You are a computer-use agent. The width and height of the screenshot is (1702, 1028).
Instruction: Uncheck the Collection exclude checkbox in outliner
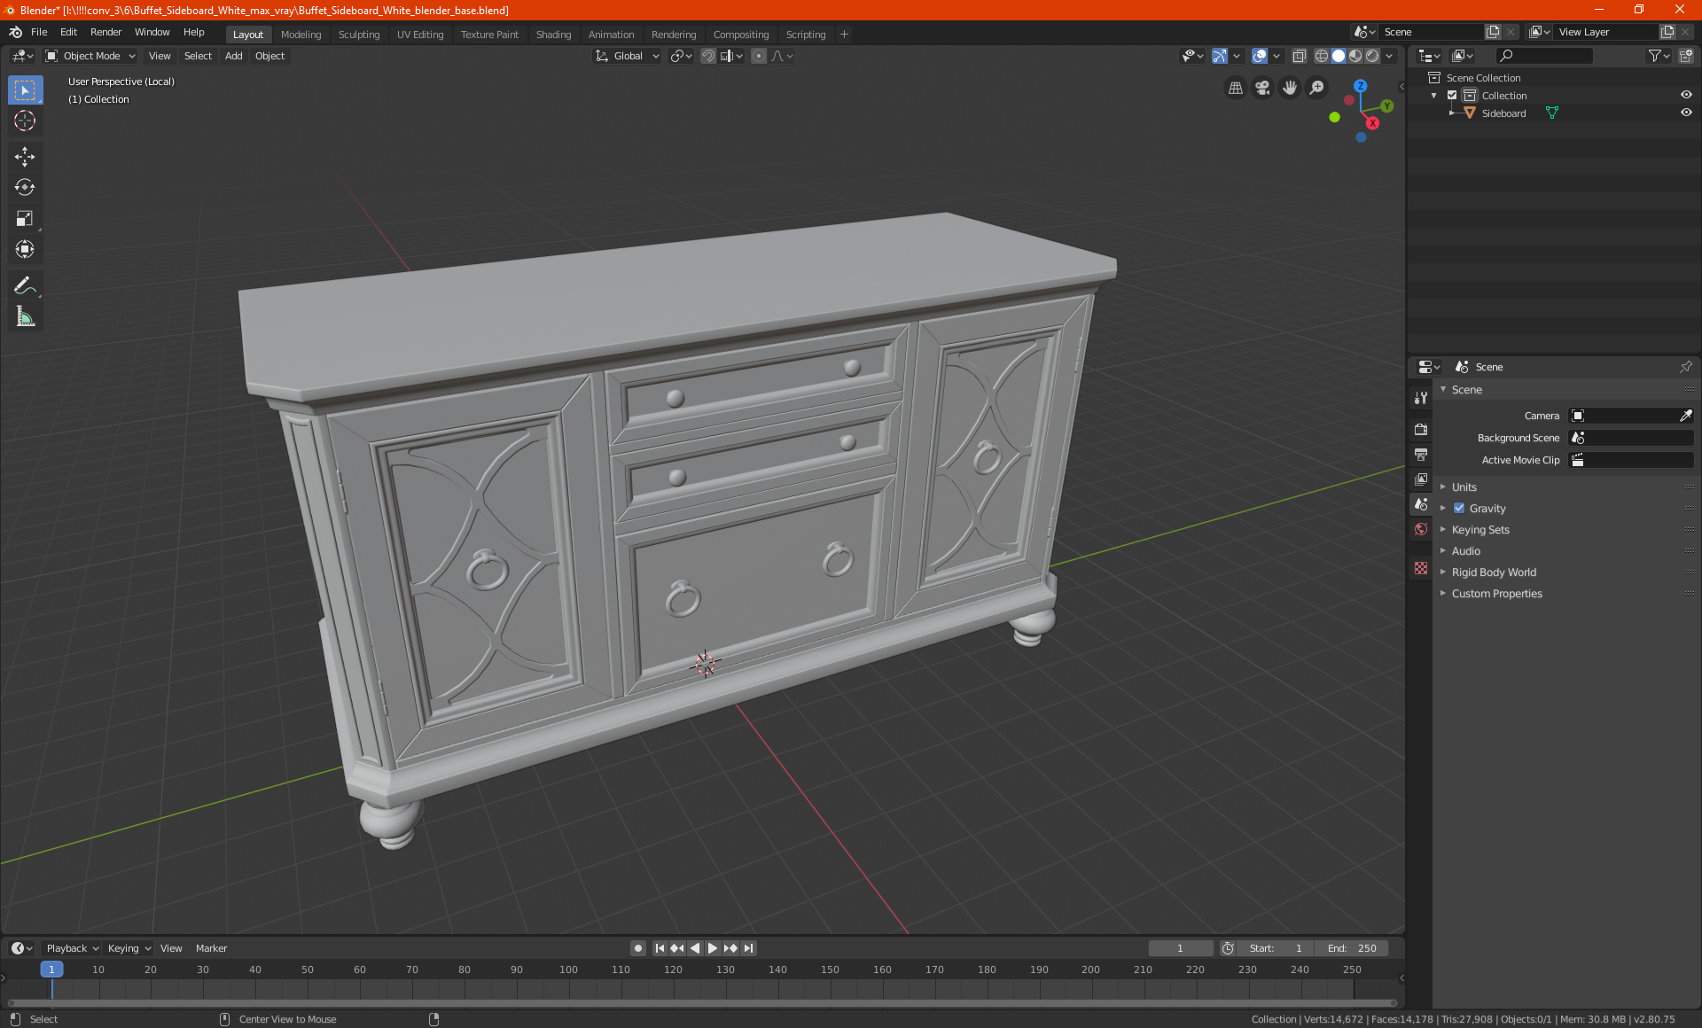tap(1452, 96)
